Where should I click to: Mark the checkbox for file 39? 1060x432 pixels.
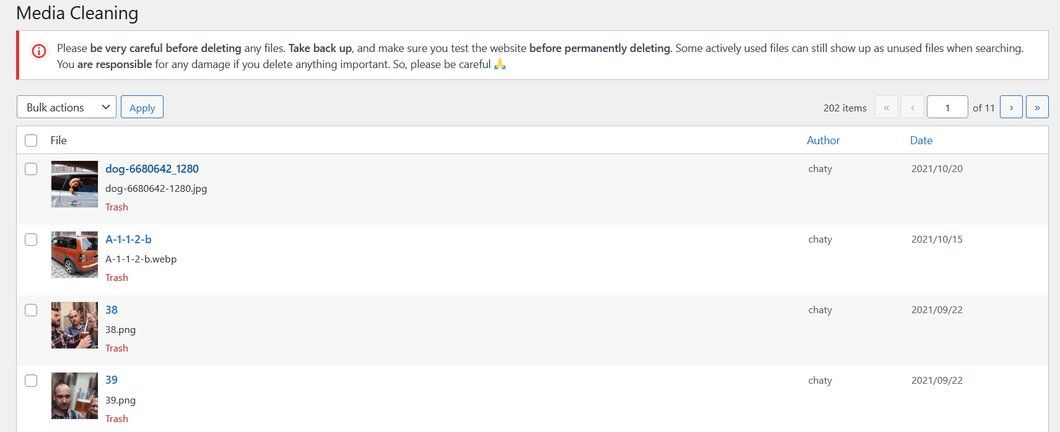click(31, 381)
